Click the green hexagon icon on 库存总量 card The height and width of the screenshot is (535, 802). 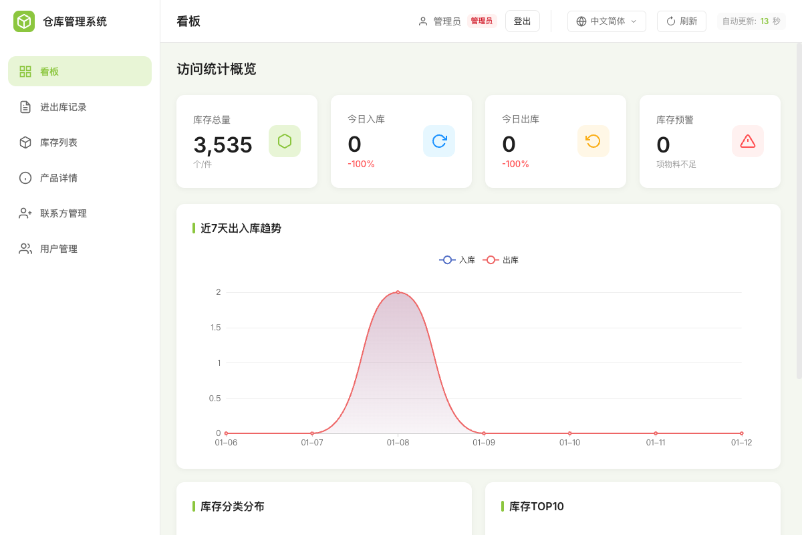point(285,141)
